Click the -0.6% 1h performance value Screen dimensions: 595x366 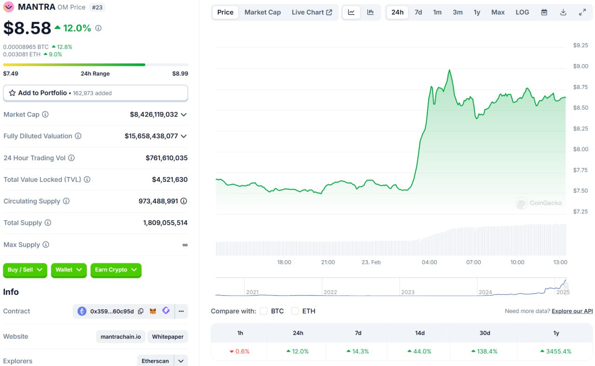tap(240, 352)
